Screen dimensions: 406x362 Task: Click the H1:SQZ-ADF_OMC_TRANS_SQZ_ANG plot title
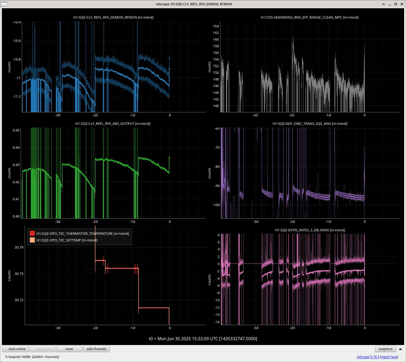(310, 123)
